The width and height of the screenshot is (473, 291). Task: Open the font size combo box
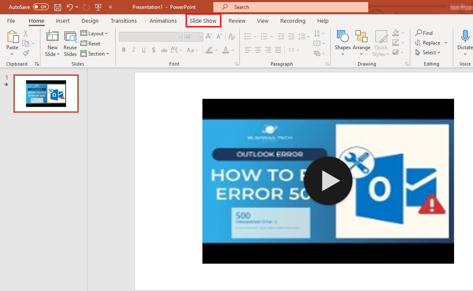193,37
